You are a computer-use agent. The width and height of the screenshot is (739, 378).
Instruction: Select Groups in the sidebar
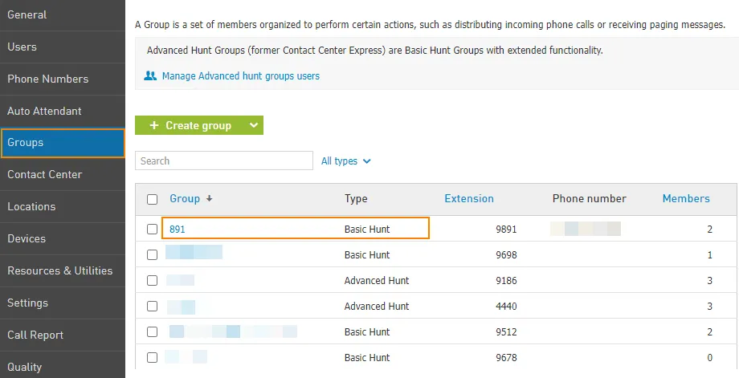click(x=63, y=143)
